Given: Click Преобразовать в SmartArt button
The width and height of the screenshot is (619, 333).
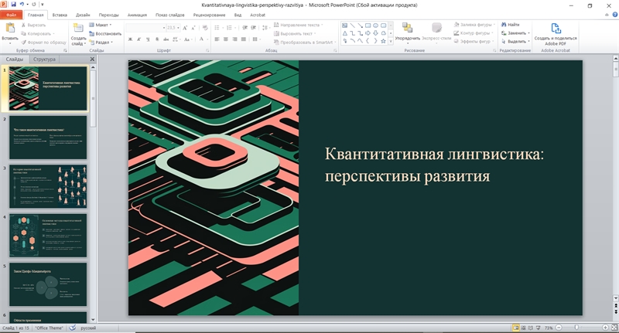Looking at the screenshot, I should pyautogui.click(x=305, y=42).
